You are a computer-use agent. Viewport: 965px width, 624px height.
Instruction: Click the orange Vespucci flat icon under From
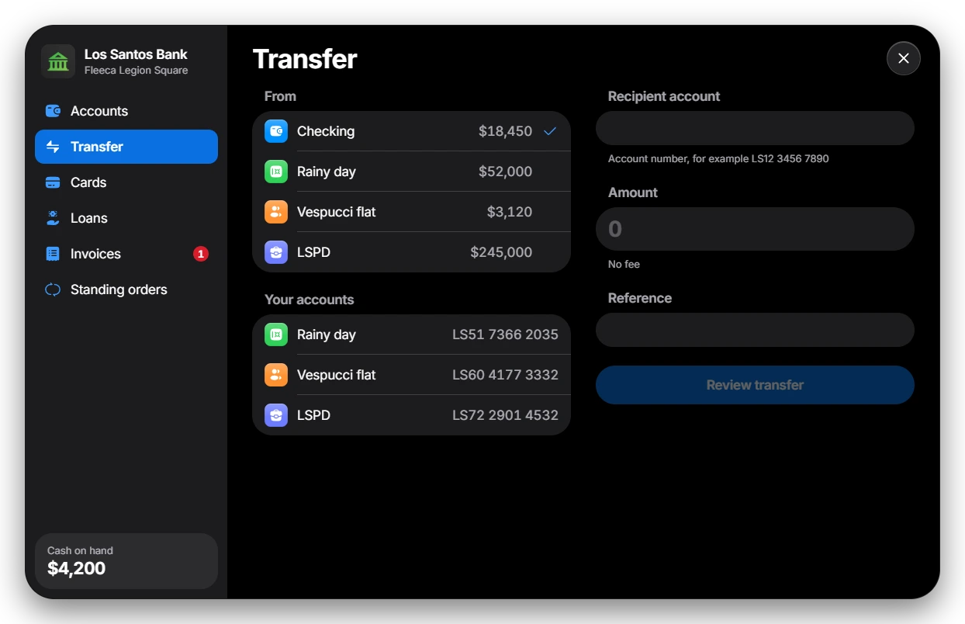[x=276, y=212]
